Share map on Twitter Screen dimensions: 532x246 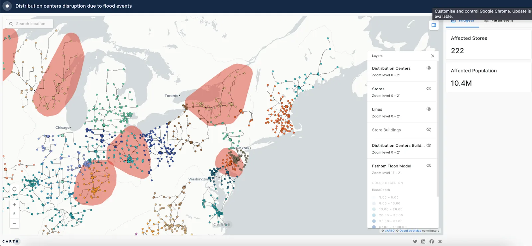click(x=415, y=241)
